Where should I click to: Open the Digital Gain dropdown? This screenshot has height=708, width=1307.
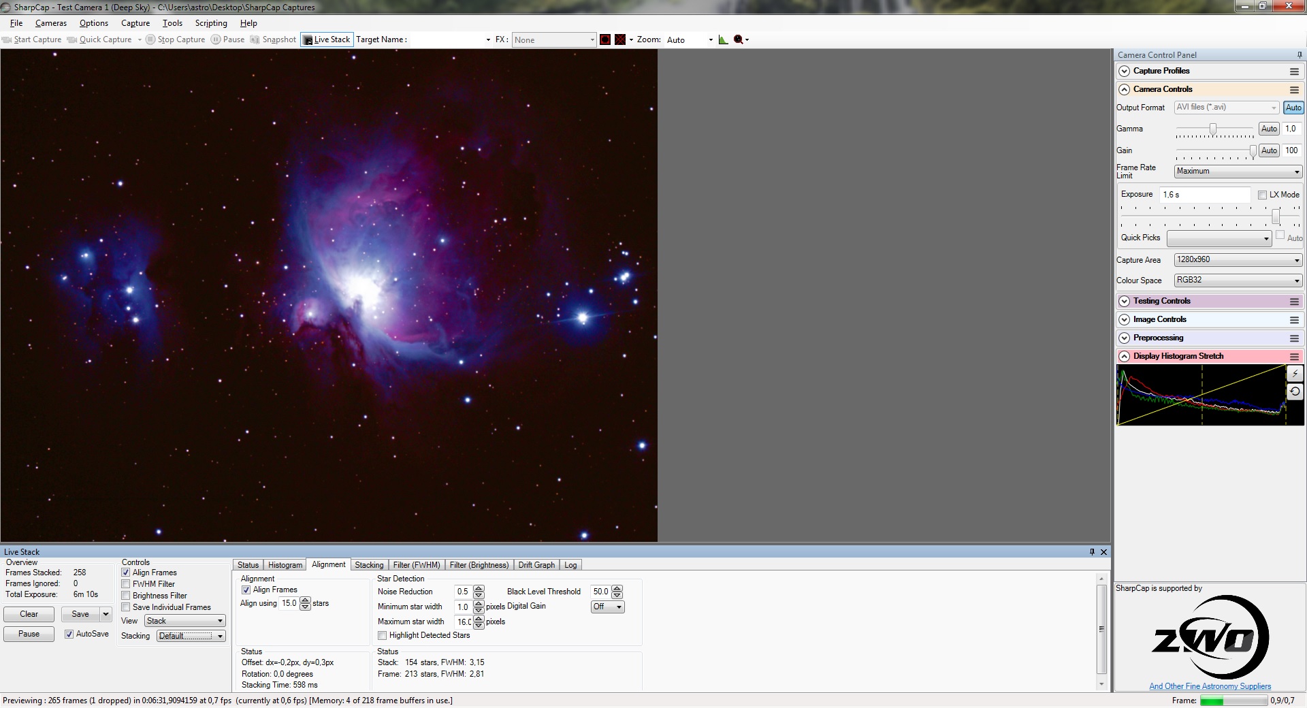608,607
